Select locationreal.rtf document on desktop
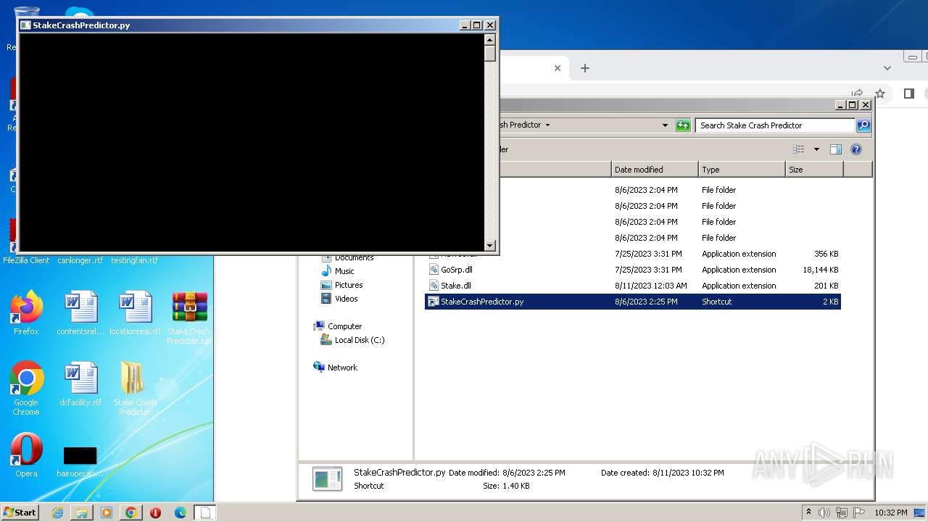 tap(135, 313)
